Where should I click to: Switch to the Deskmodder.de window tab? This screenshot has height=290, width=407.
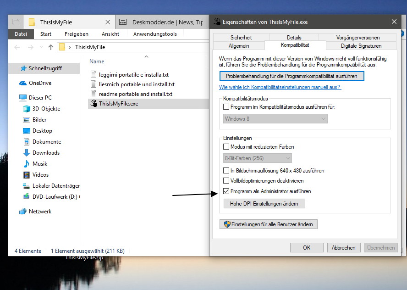tap(161, 22)
